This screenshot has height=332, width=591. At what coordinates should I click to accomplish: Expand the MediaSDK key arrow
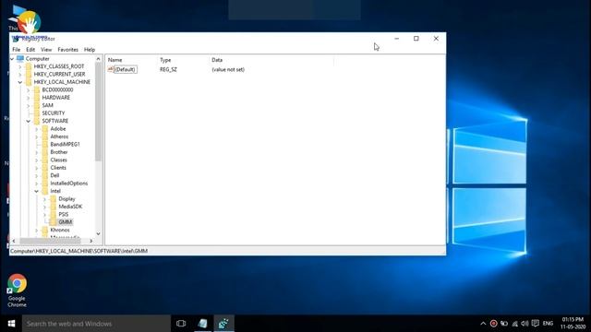click(x=45, y=207)
